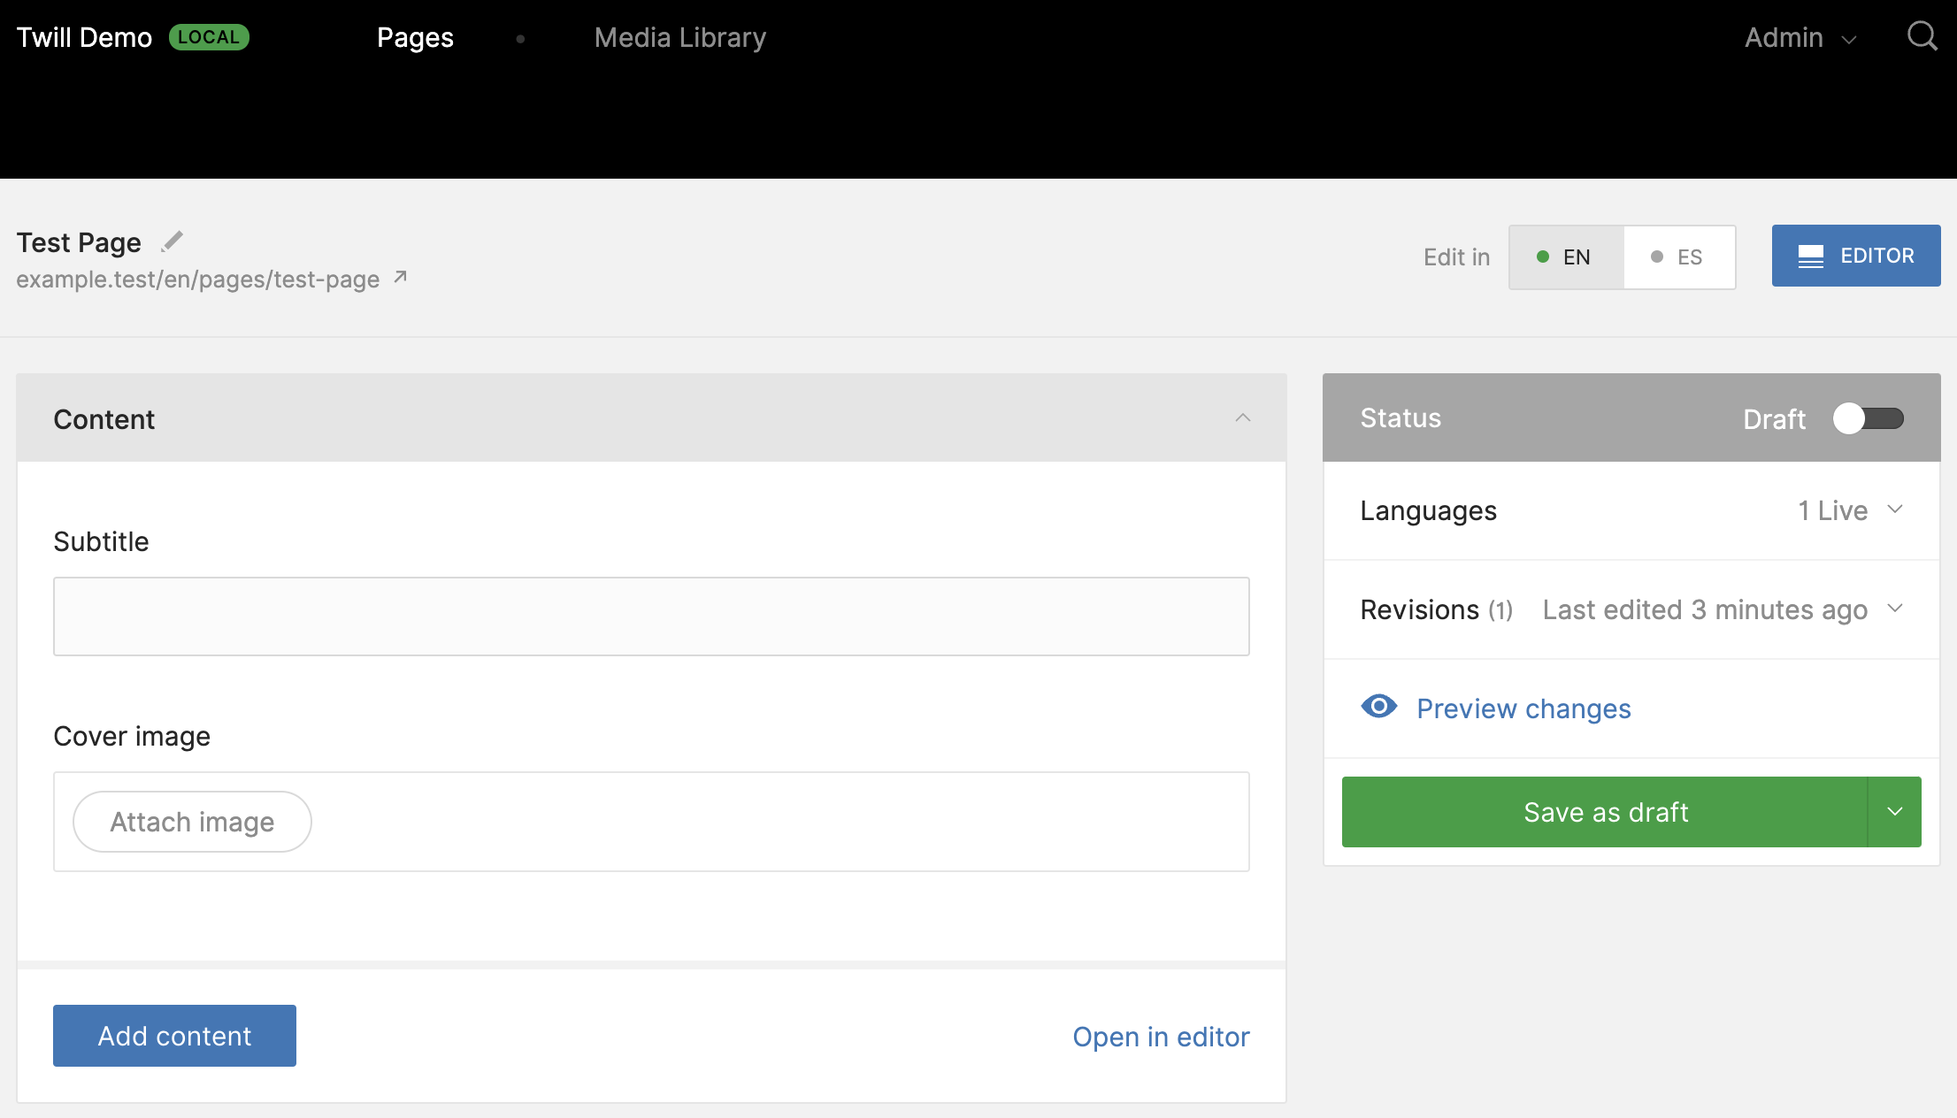
Task: Click Open in editor link
Action: coord(1162,1036)
